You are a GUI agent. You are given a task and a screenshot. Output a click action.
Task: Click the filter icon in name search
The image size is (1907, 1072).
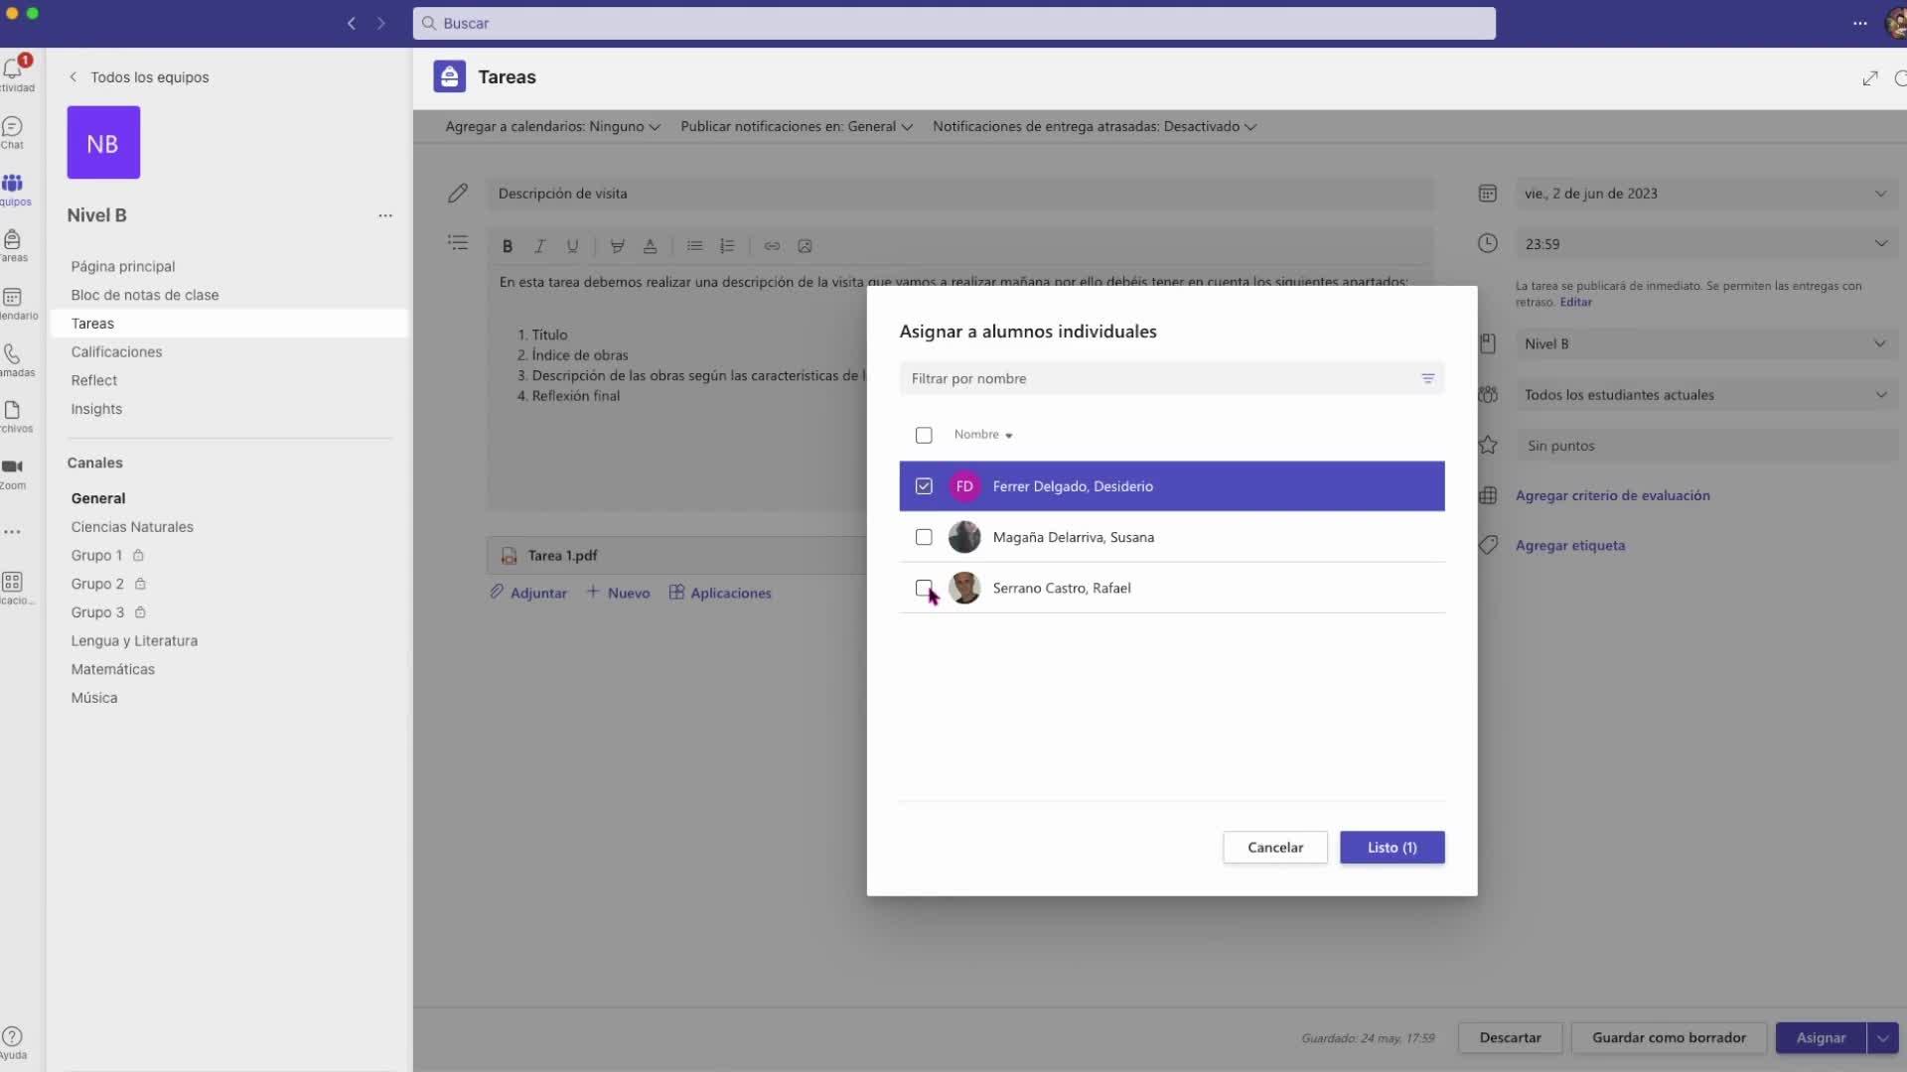point(1427,378)
